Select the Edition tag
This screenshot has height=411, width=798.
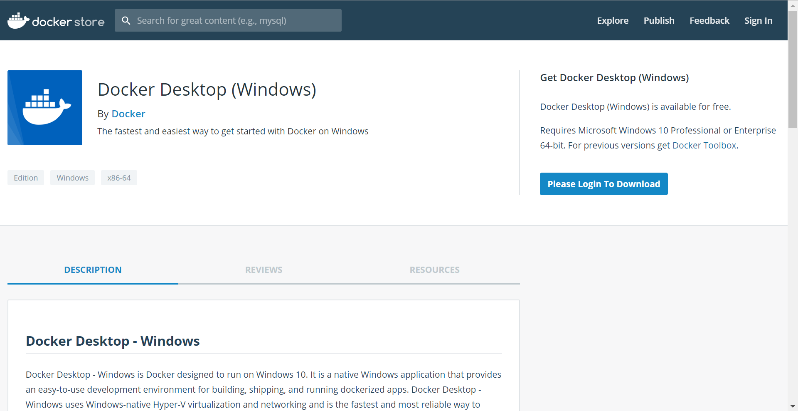pos(26,178)
